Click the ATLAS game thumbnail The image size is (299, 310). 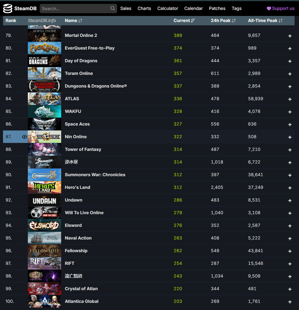click(x=44, y=99)
